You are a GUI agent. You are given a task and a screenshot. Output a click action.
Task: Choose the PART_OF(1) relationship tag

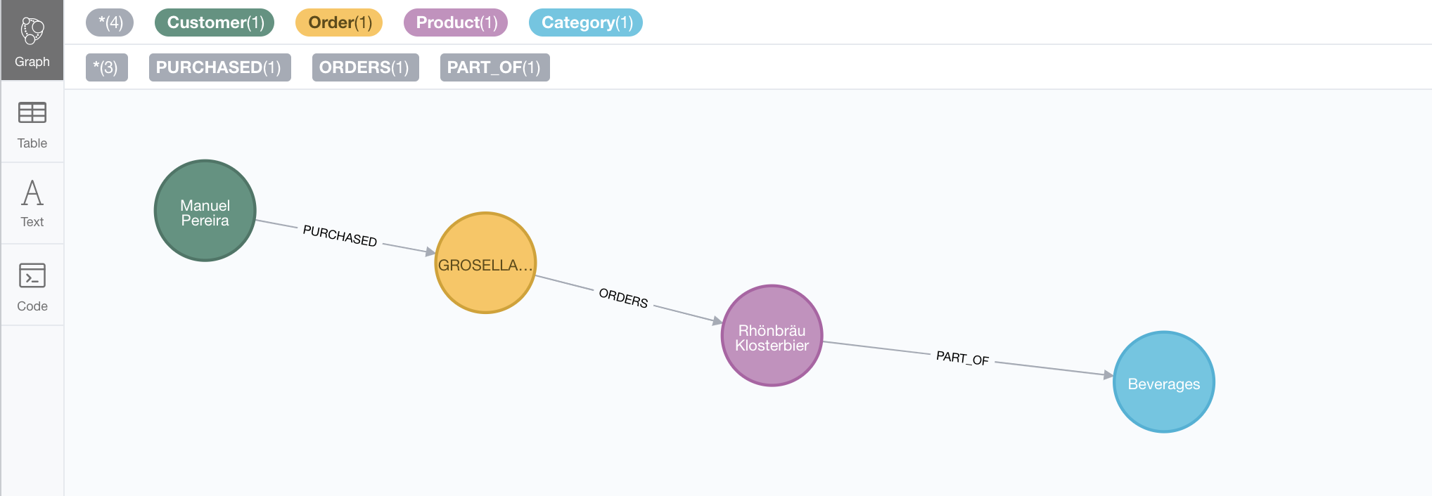click(495, 67)
